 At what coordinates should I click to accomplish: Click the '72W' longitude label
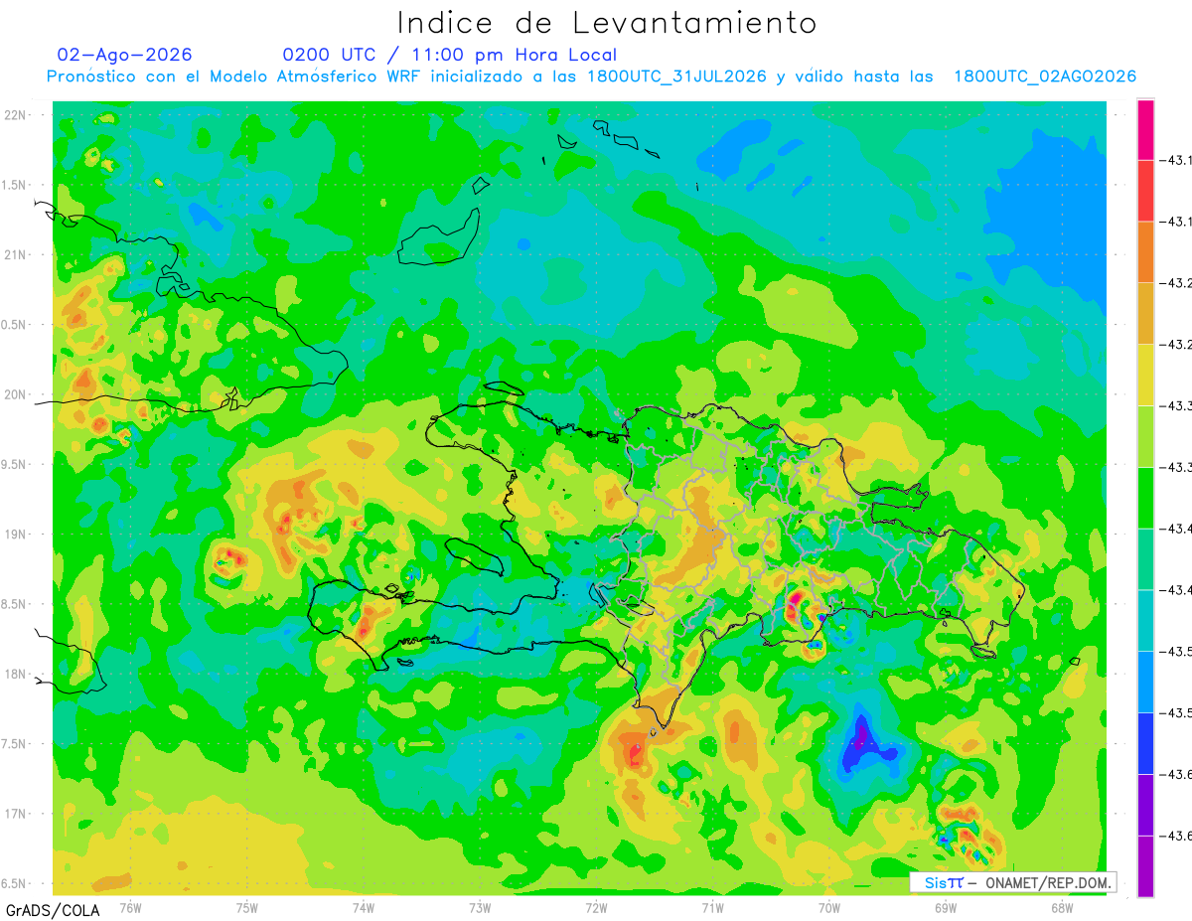pos(596,907)
